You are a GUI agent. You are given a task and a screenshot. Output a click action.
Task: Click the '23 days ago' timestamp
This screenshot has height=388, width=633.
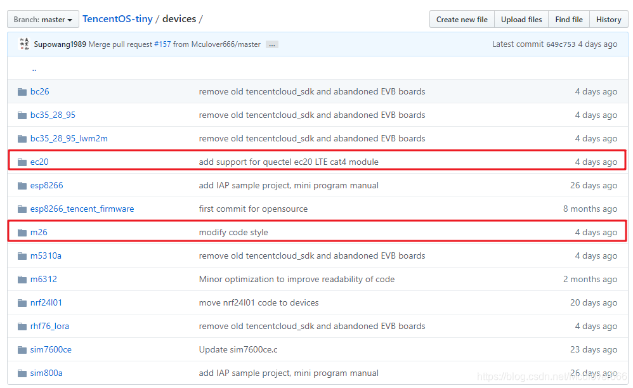click(594, 350)
